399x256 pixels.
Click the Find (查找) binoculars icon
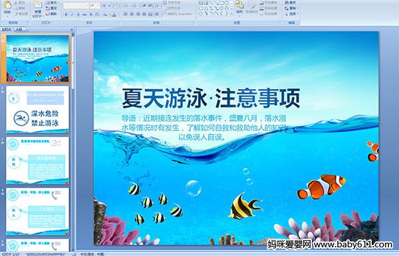coord(291,3)
